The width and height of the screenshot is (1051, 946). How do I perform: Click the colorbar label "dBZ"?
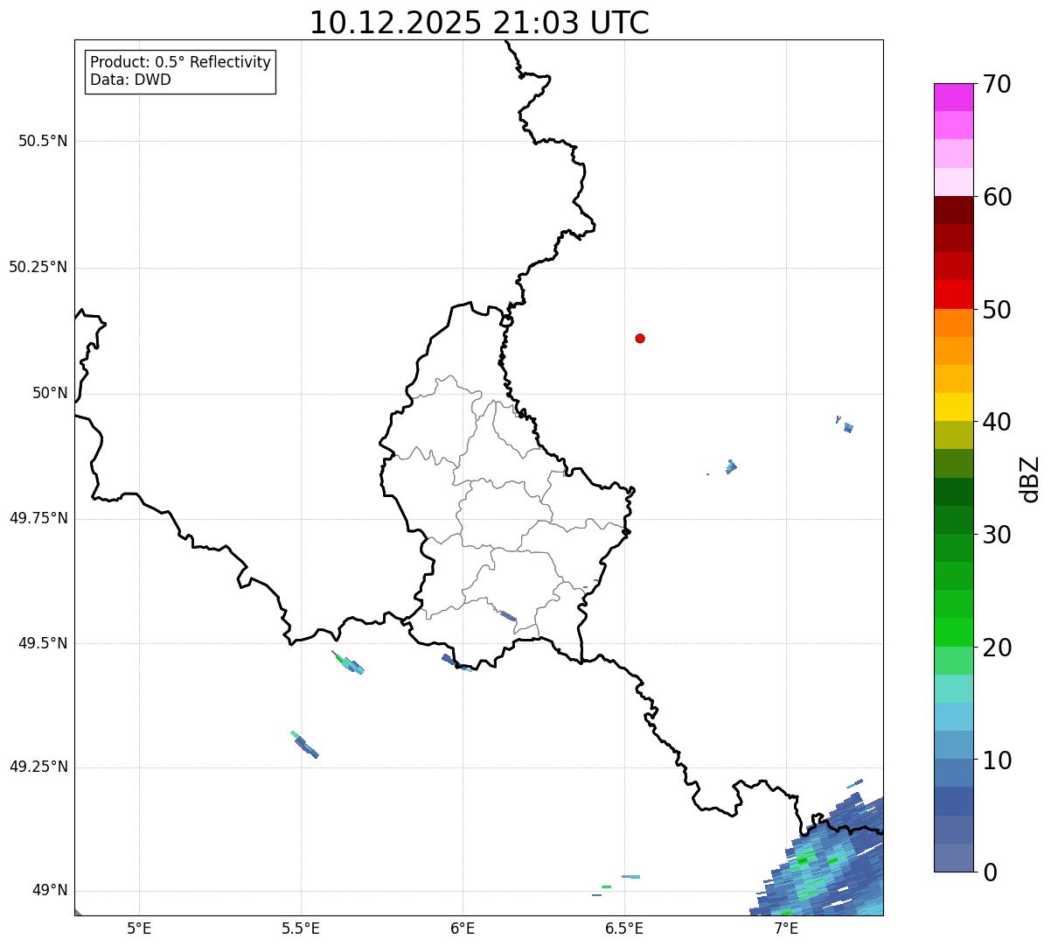coord(1030,478)
